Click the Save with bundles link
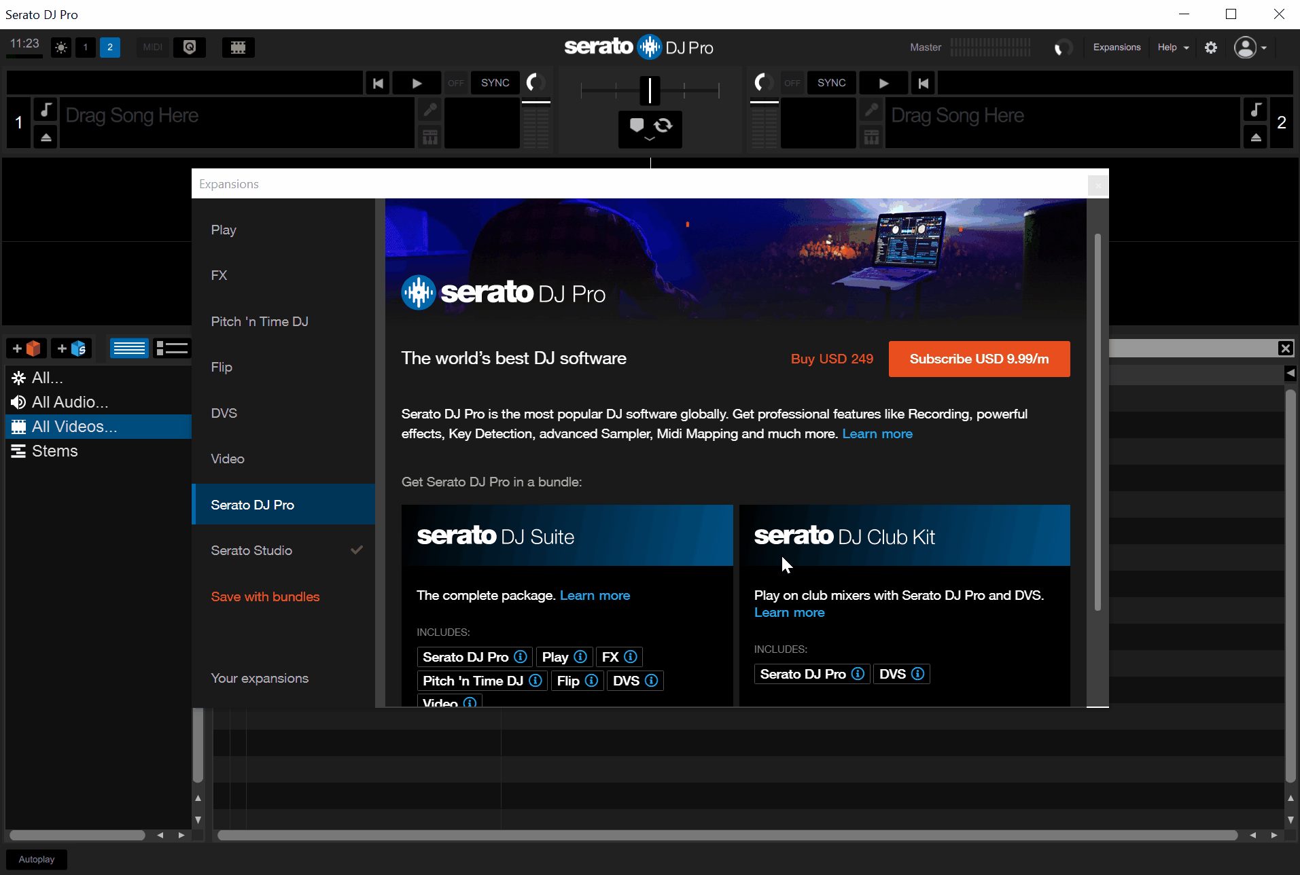Viewport: 1300px width, 875px height. (265, 597)
